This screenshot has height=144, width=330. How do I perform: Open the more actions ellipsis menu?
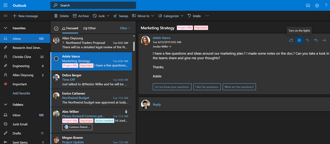207,16
